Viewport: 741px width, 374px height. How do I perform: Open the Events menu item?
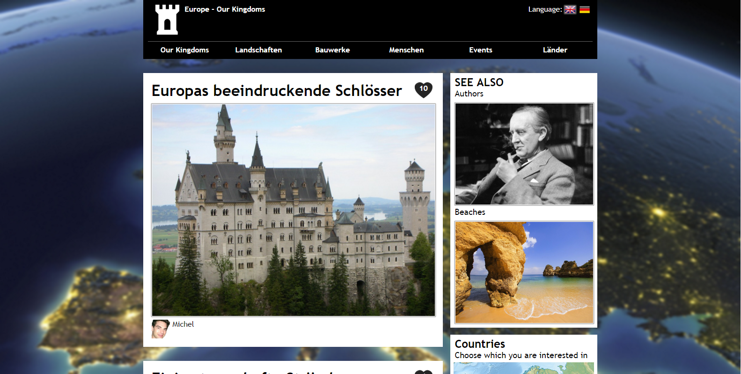coord(481,50)
